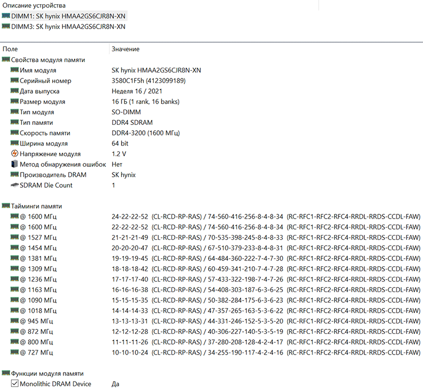Toggle Monolithic DRAM Device checkbox

(x=15, y=384)
